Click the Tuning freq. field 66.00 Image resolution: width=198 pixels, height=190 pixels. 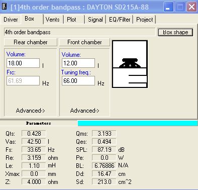pos(78,81)
